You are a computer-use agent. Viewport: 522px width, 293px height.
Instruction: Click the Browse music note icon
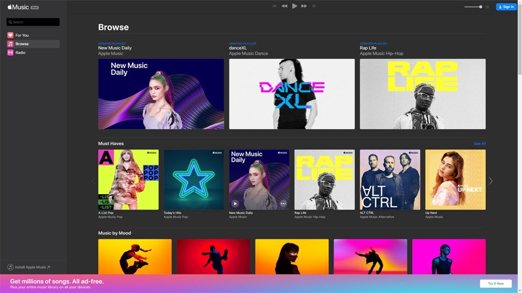tap(10, 44)
